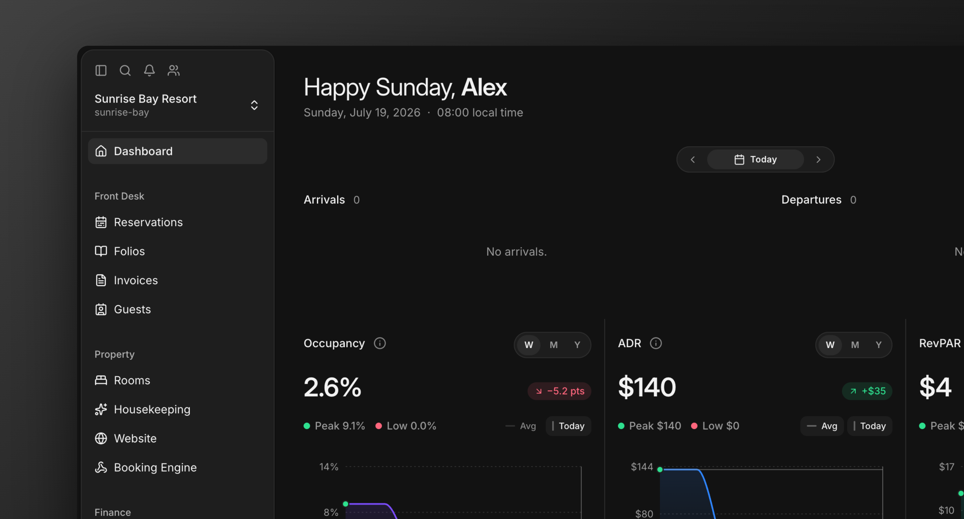Click the 'Arrivals' heading
The image size is (964, 519).
[324, 200]
